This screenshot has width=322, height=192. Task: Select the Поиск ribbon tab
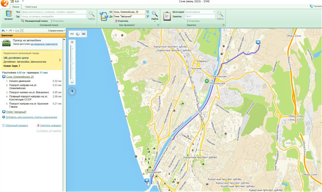[16, 7]
